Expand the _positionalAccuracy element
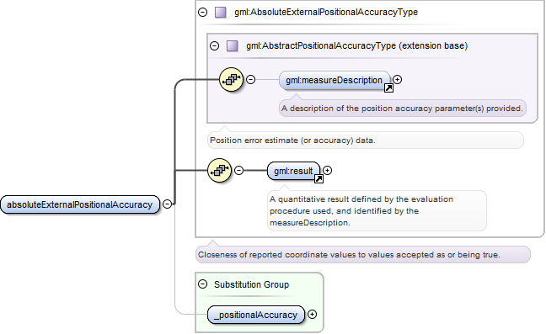546x334 pixels. [313, 314]
